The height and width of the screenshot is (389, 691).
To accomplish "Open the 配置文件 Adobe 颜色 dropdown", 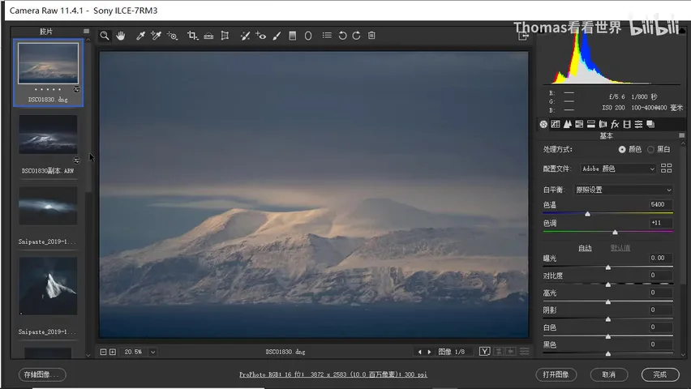I will [618, 169].
